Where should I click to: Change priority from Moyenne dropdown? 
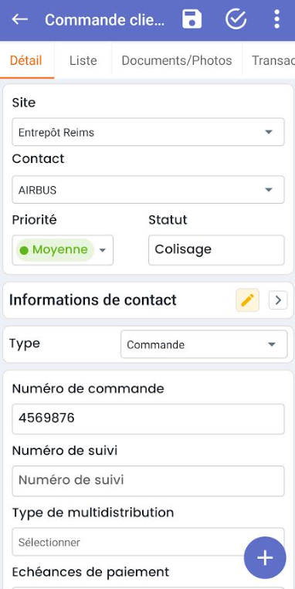[63, 250]
